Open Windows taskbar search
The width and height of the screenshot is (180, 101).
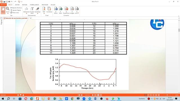(8, 98)
